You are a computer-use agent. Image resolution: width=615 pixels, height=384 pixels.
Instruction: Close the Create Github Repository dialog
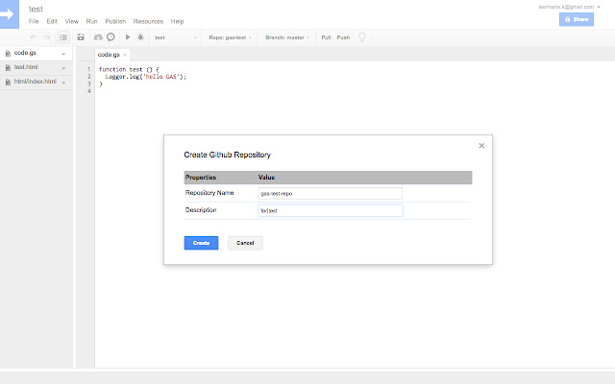tap(481, 146)
